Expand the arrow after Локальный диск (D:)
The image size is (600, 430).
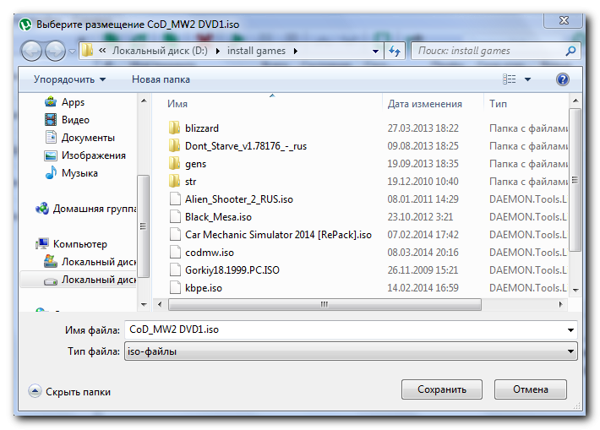pyautogui.click(x=218, y=51)
